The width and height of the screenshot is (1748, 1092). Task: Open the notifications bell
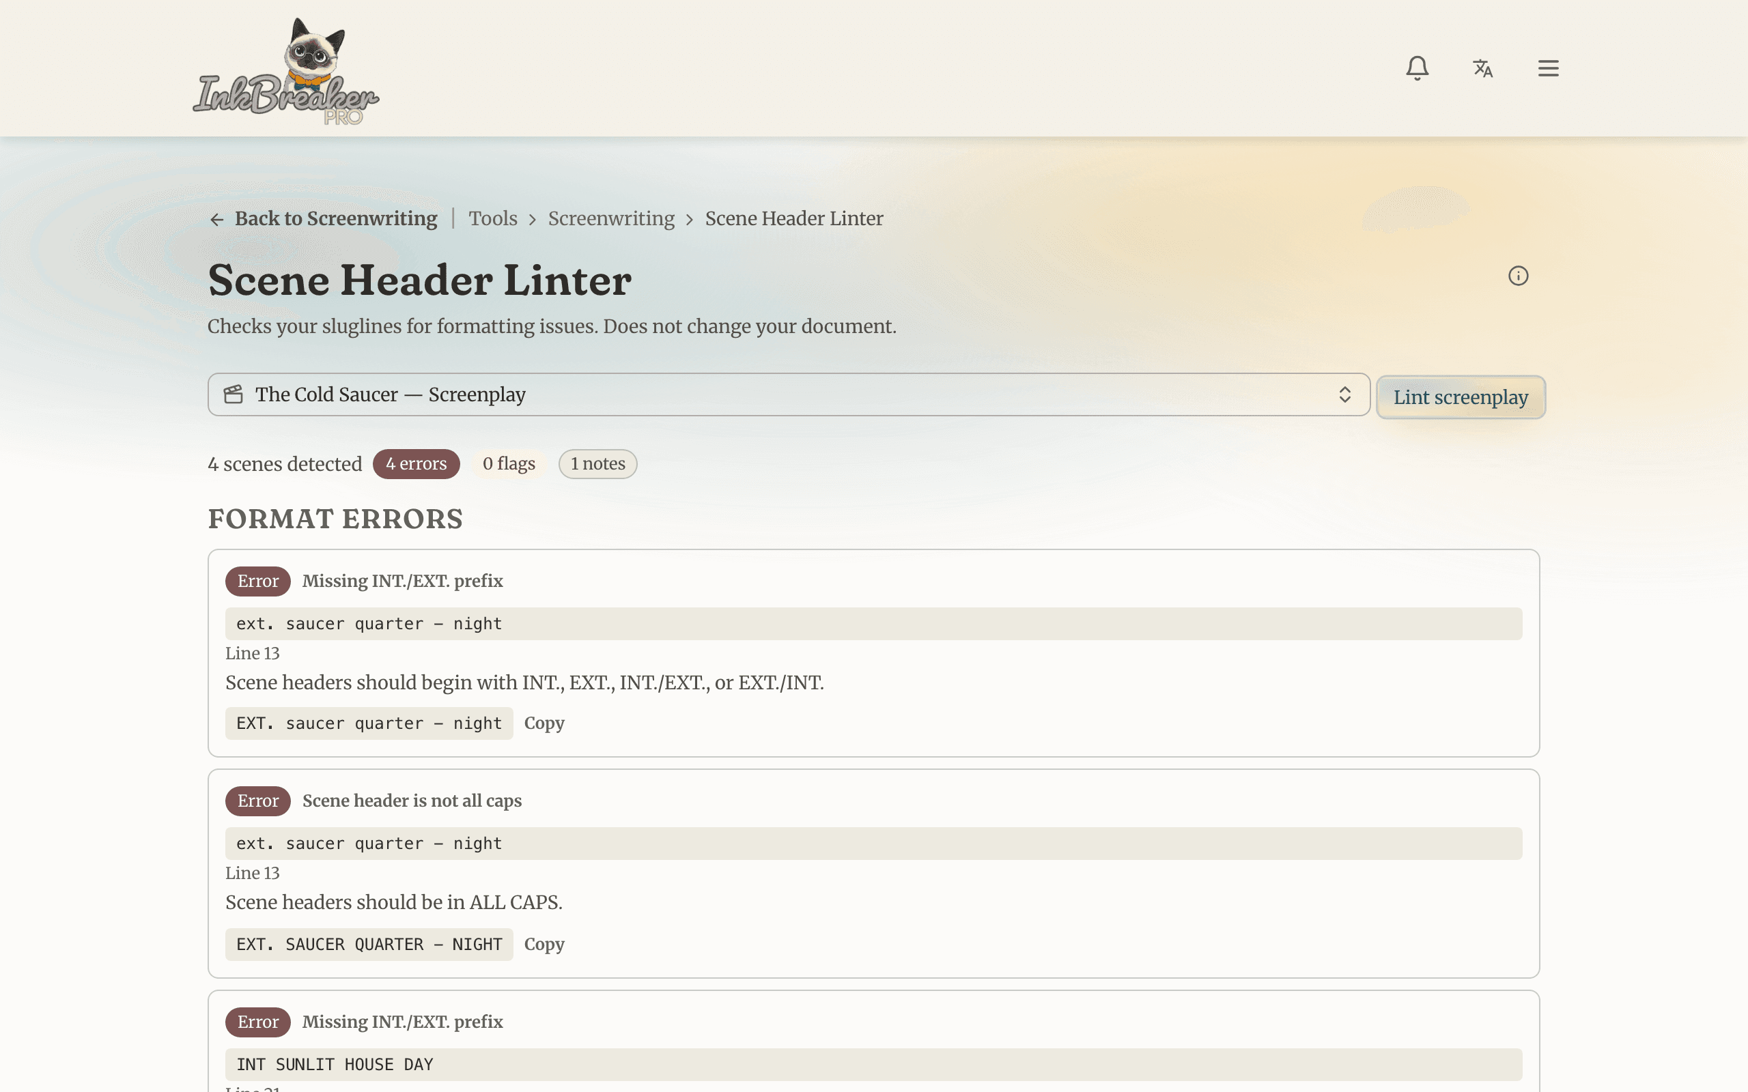click(1418, 69)
